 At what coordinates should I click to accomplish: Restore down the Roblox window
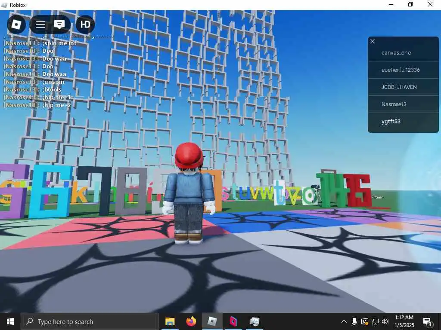pos(410,4)
